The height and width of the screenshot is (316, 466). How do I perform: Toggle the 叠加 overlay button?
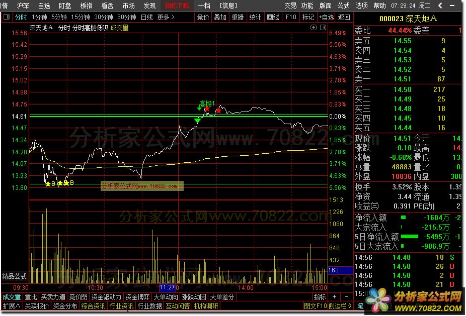point(220,17)
